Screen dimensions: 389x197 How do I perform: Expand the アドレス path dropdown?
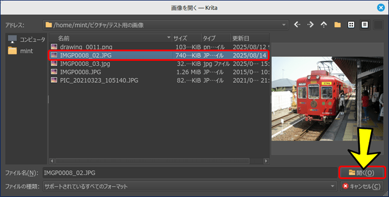[x=284, y=25]
